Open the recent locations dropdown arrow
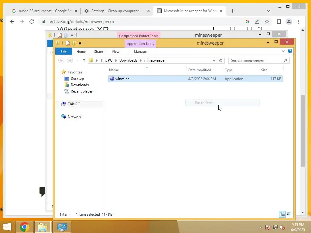The width and height of the screenshot is (311, 233). [77, 60]
